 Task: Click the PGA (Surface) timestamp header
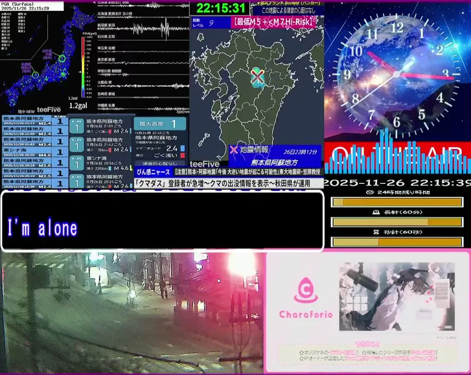(31, 6)
